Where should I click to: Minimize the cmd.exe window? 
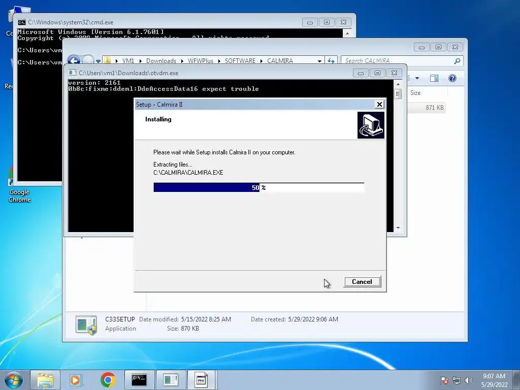tap(310, 22)
